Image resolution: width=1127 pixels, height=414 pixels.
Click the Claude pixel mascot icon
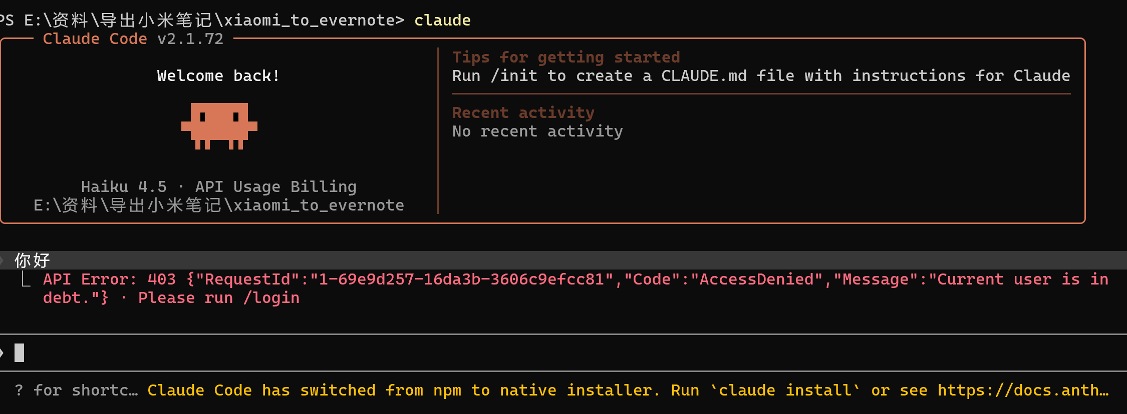tap(219, 126)
